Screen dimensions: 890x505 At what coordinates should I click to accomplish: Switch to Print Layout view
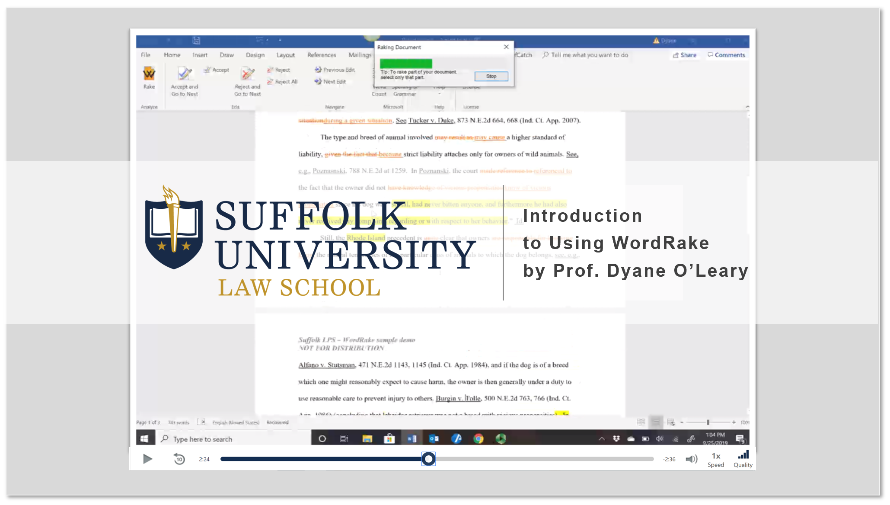pyautogui.click(x=656, y=422)
